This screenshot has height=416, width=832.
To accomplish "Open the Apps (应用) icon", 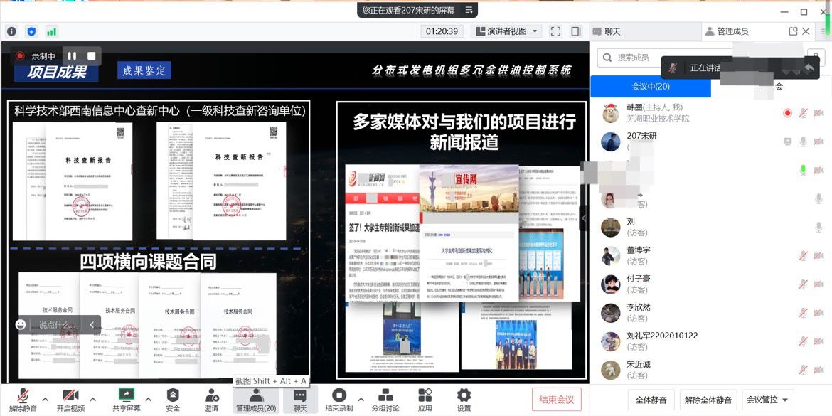I will [425, 400].
